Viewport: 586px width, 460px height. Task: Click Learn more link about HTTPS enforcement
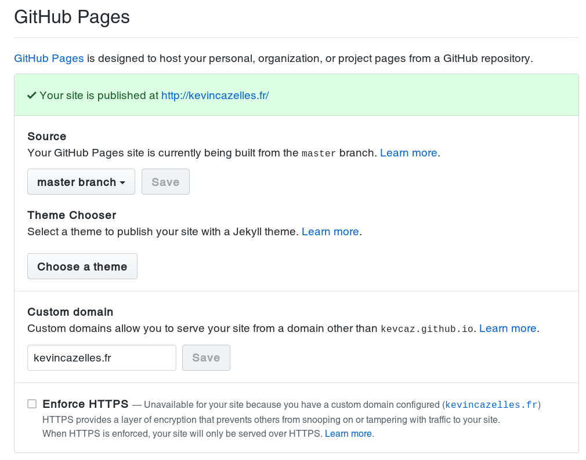[x=348, y=433]
